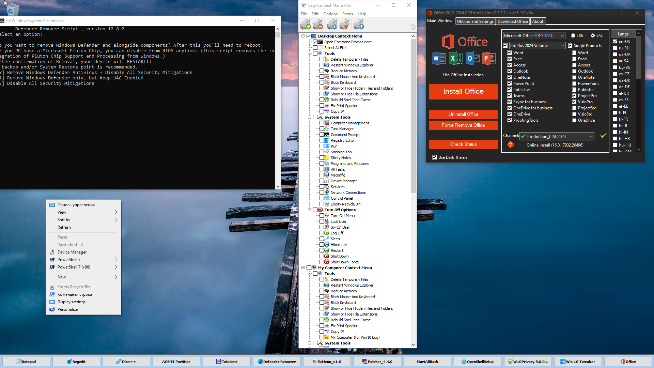654x368 pixels.
Task: Open the About tab in Office installer
Action: (538, 21)
